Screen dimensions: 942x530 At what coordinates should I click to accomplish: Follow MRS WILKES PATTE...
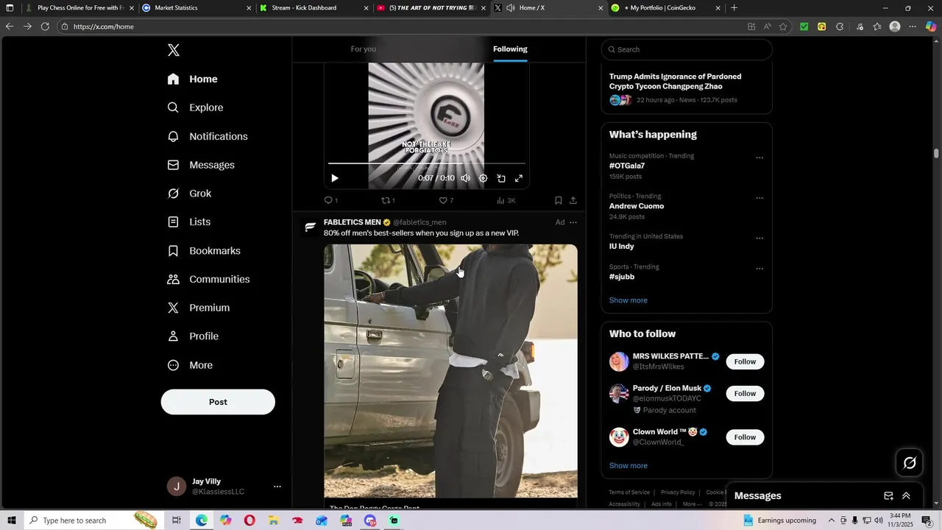coord(745,361)
